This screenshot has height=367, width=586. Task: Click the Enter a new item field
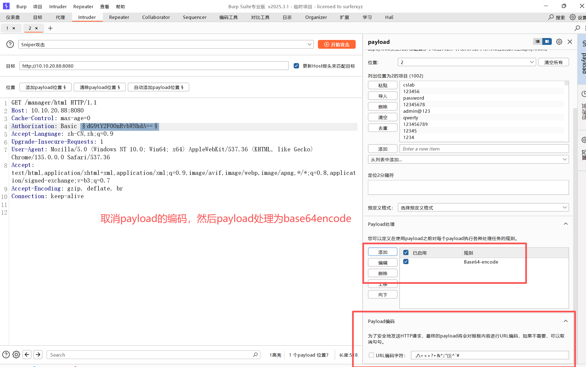pos(484,149)
